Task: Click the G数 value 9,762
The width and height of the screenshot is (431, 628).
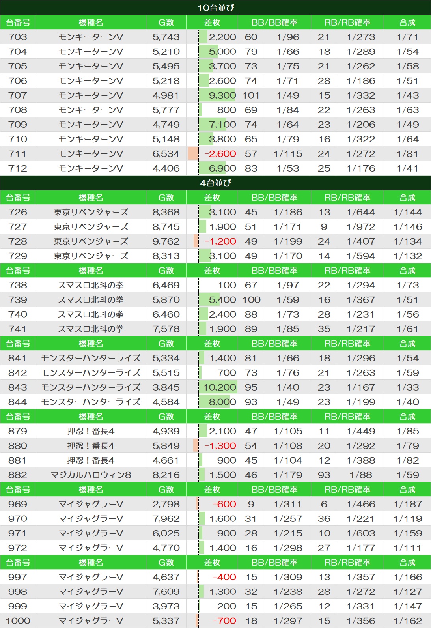Action: coord(166,241)
